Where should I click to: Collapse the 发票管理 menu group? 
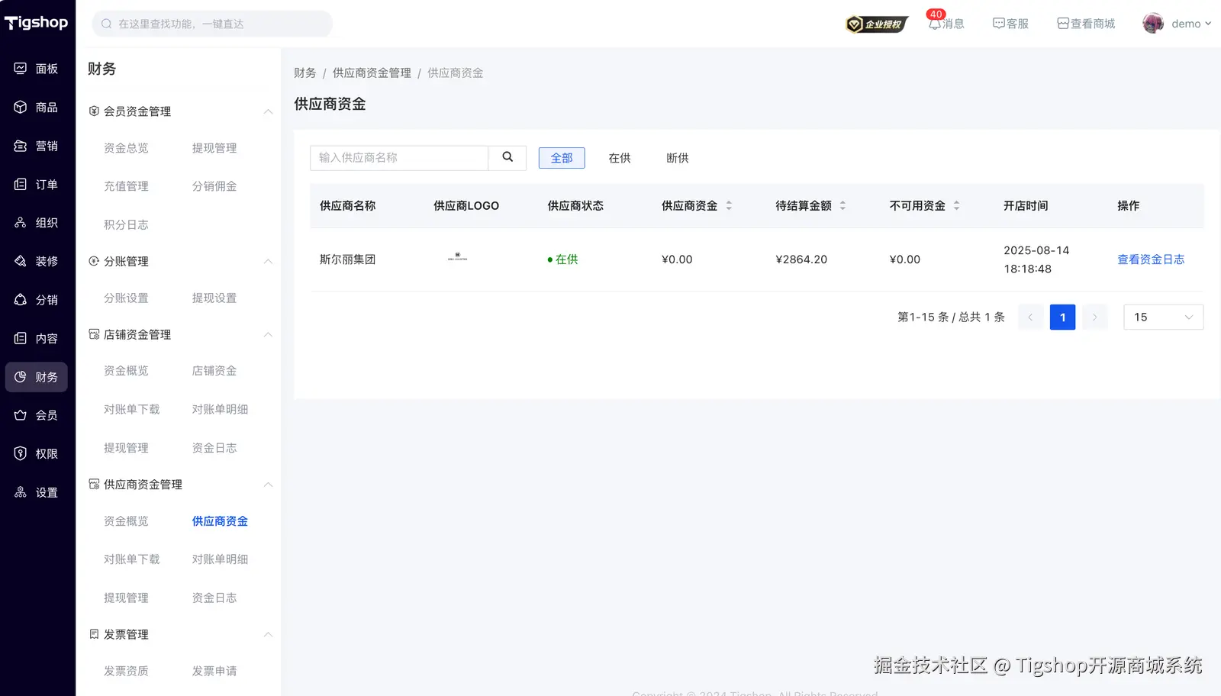pyautogui.click(x=268, y=635)
